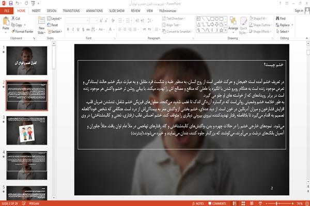Viewport: 310px width, 206px height.
Task: Align text left
Action: coord(120,29)
